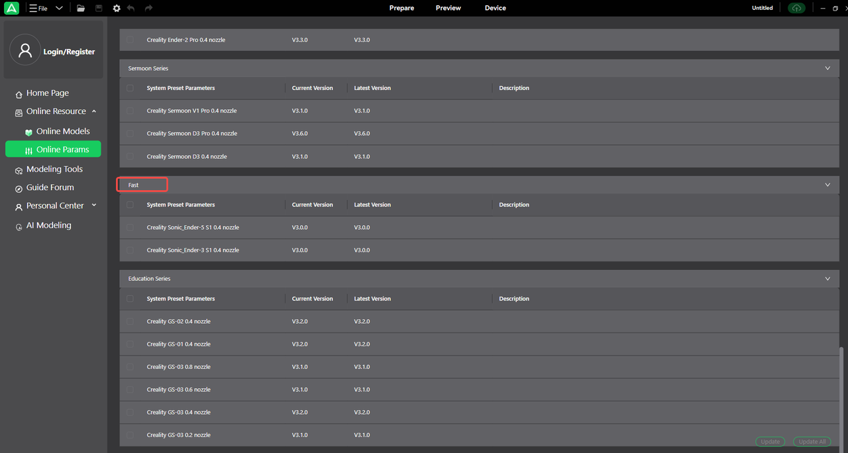Click the Update button
The image size is (848, 453).
pos(770,442)
